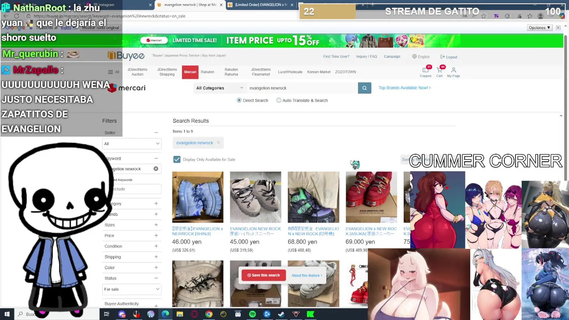Uncheck Display Only Available for Sale
569x320 pixels.
(177, 160)
